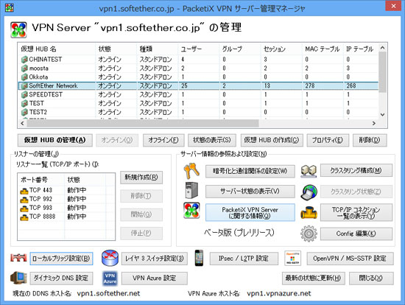Click the Config edit gear icon
The height and width of the screenshot is (305, 405).
point(309,234)
